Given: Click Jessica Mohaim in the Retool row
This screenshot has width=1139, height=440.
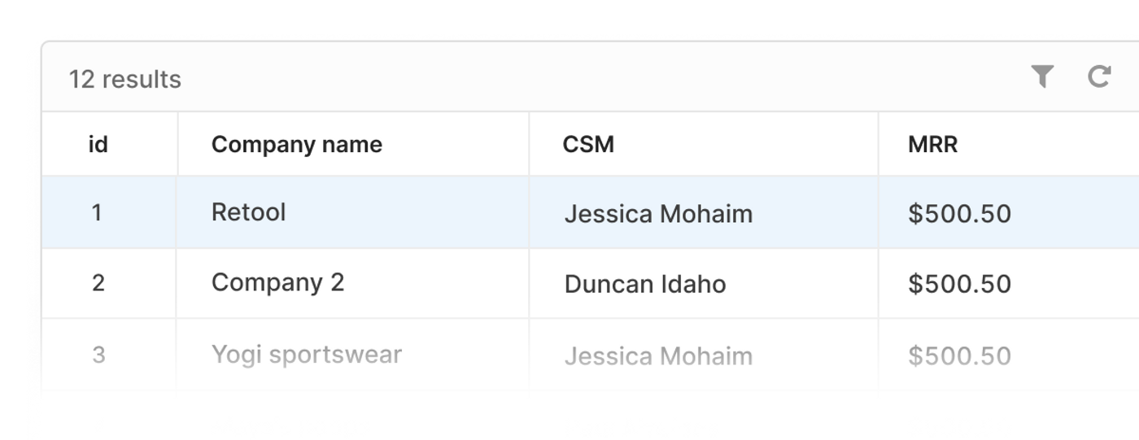Looking at the screenshot, I should [658, 214].
